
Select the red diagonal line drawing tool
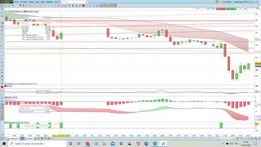41,6
